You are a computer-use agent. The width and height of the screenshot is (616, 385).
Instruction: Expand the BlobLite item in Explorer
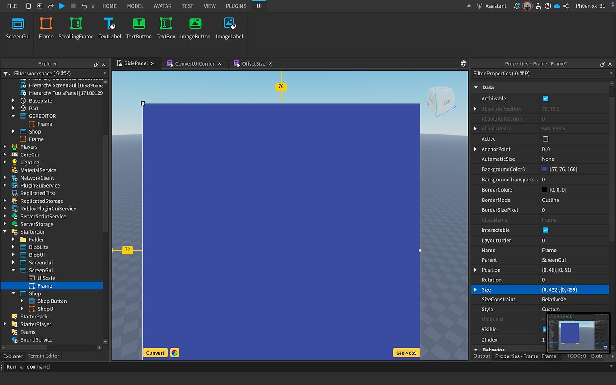tap(13, 247)
